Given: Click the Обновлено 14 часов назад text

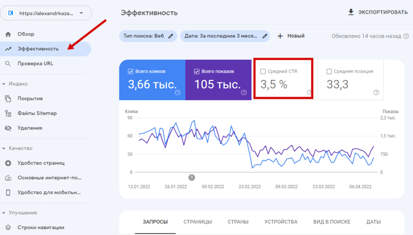Looking at the screenshot, I should 366,36.
